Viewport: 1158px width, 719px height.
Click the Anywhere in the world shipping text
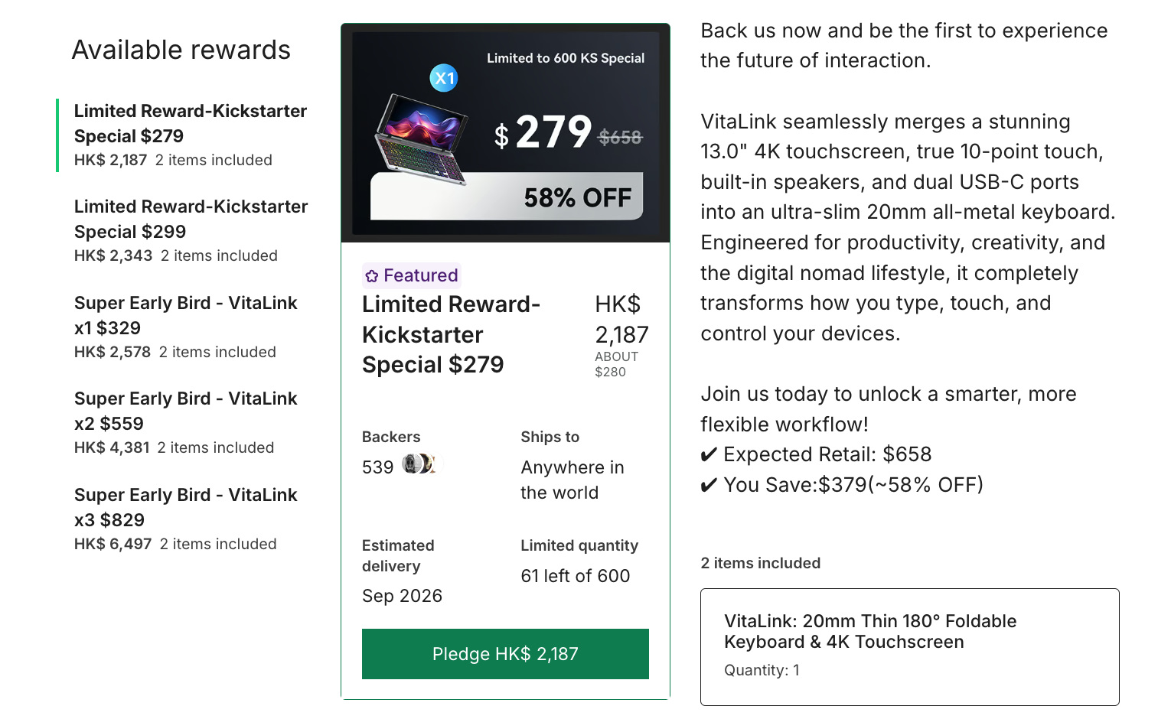click(572, 480)
